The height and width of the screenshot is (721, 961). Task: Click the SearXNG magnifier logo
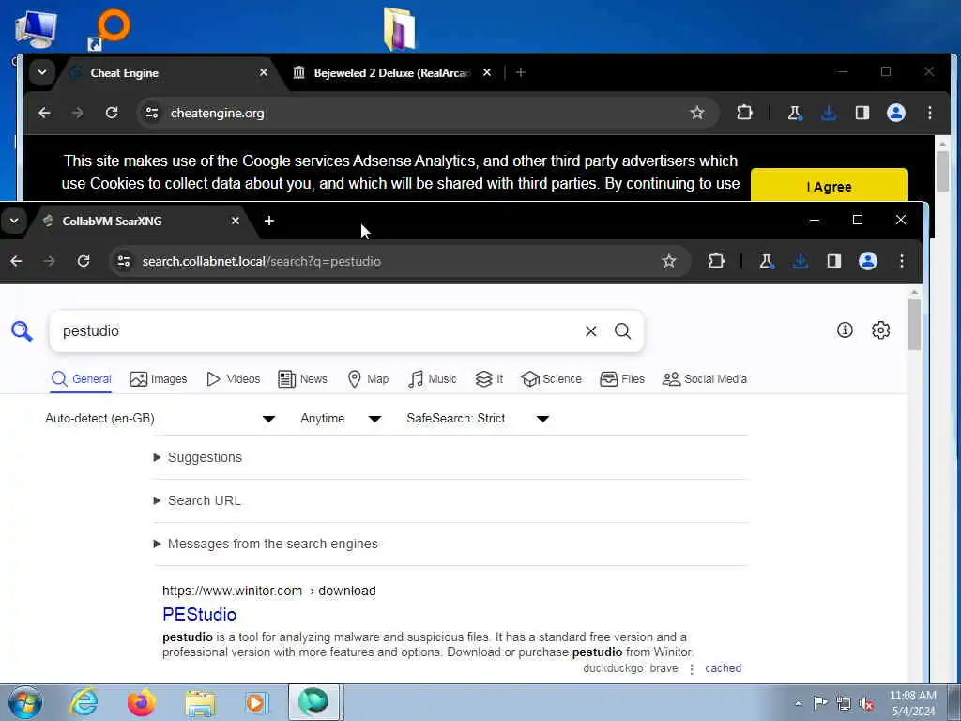22,331
